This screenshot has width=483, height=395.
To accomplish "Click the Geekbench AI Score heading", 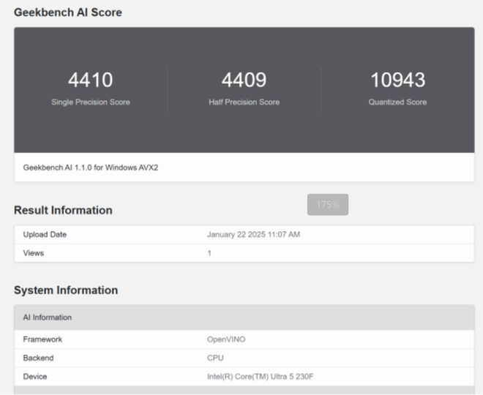I will coord(68,12).
